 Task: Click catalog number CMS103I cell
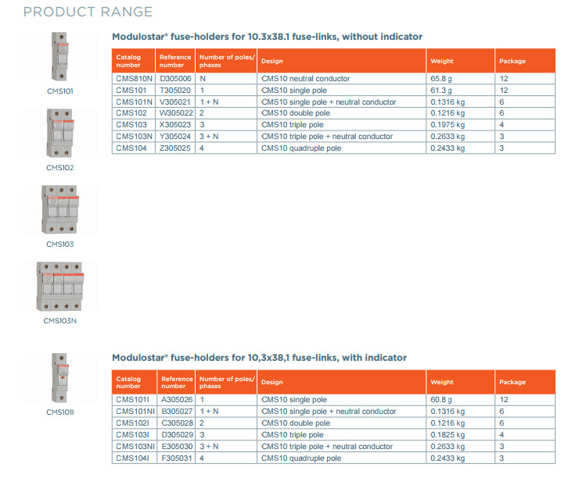pyautogui.click(x=135, y=434)
